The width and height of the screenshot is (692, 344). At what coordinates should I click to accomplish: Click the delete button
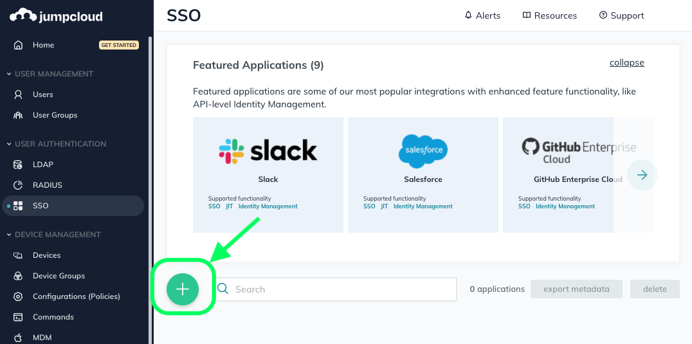655,289
